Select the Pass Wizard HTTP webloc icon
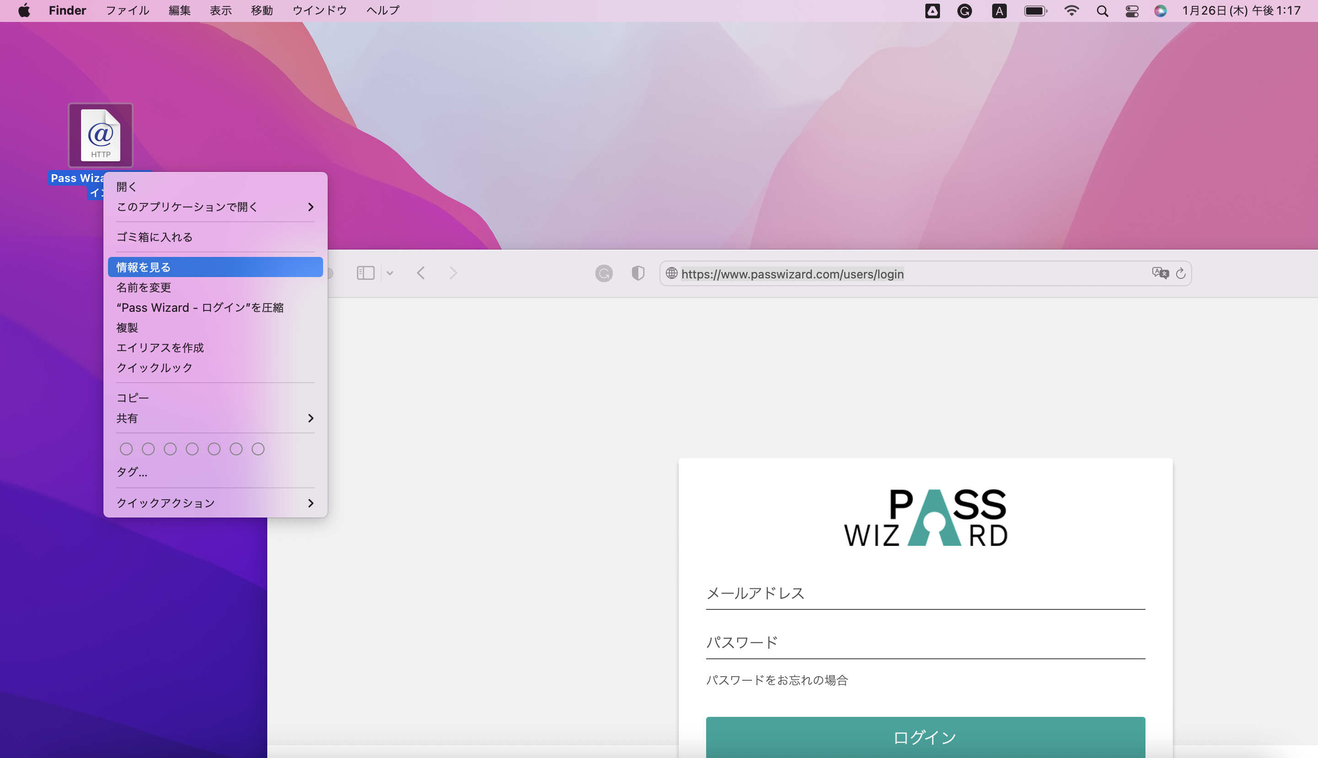1318x758 pixels. coord(101,135)
